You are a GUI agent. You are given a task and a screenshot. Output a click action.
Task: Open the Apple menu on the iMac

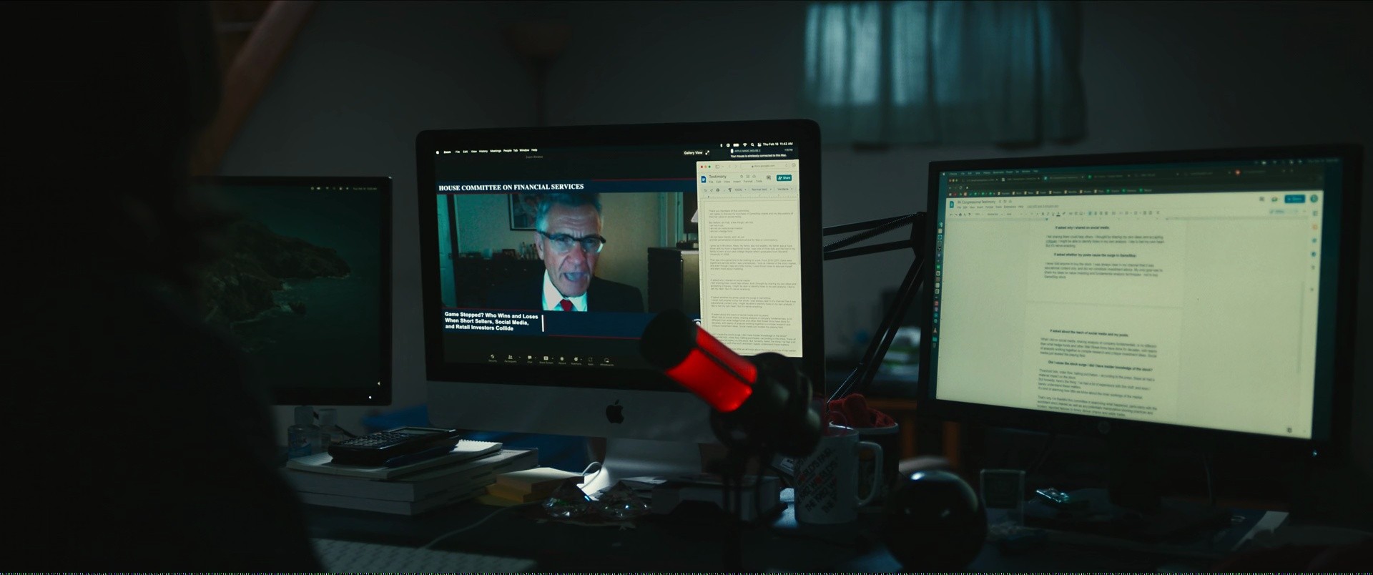[x=438, y=152]
